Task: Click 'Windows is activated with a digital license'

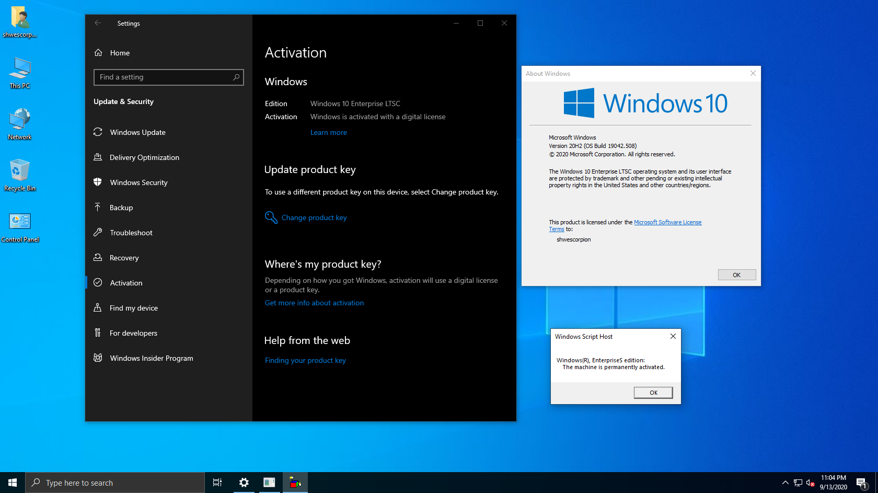Action: (378, 117)
